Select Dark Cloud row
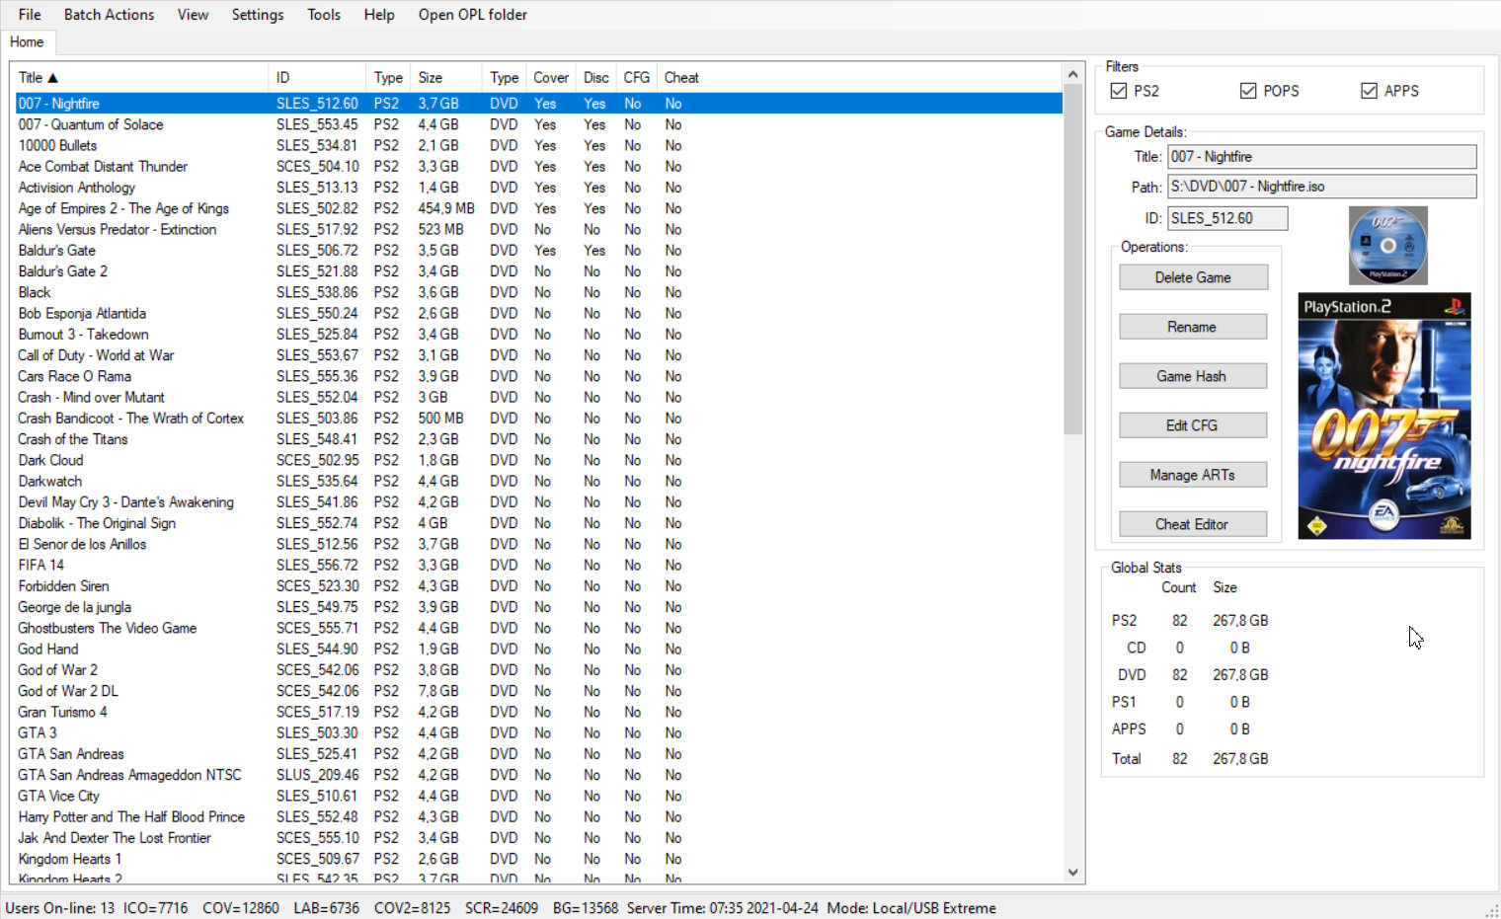The image size is (1501, 919). pyautogui.click(x=538, y=460)
